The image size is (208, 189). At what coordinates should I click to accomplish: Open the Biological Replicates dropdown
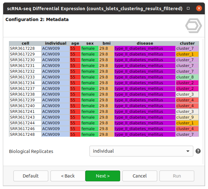[x=141, y=151]
